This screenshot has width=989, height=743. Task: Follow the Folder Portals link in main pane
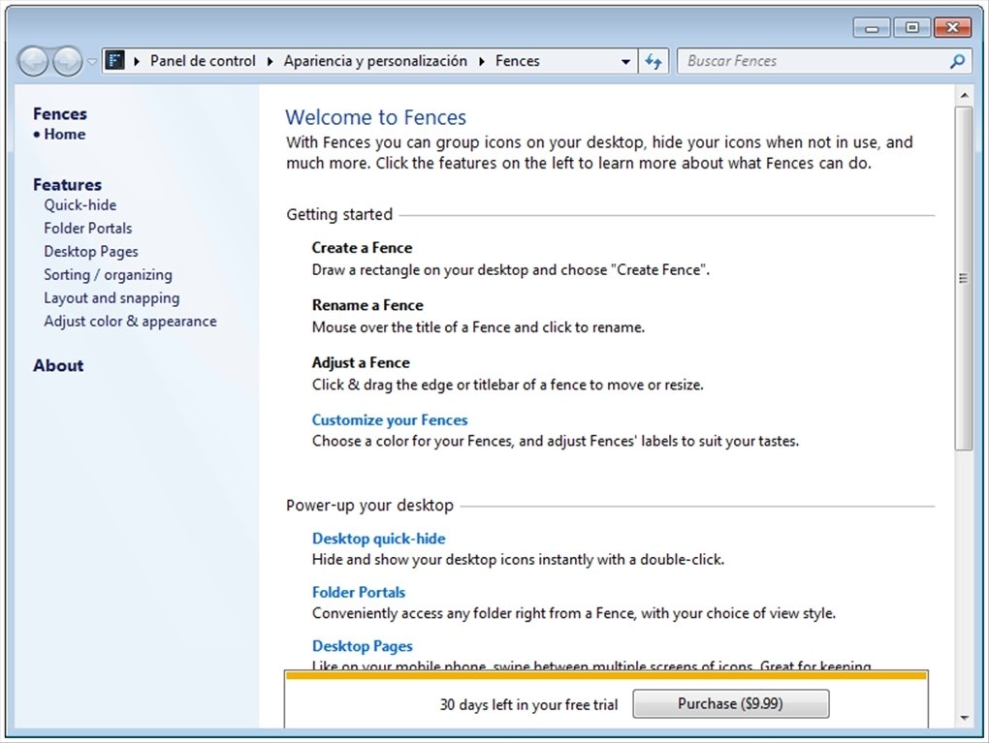(358, 593)
